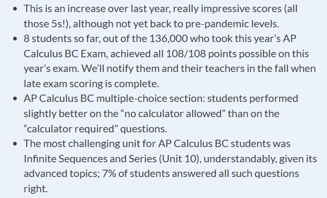Image resolution: width=327 pixels, height=198 pixels.
Task: Click bullet dot before "AP Calculus BC multiple-choice"
Action: [15, 99]
